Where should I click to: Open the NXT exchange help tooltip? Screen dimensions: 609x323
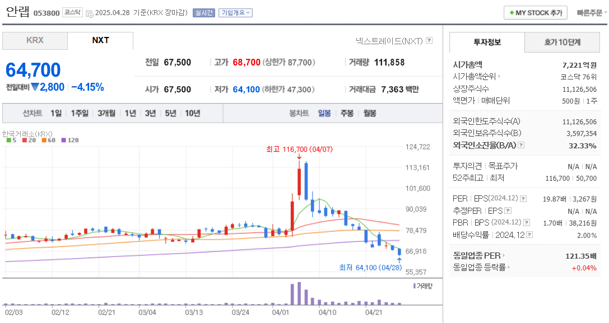[429, 41]
